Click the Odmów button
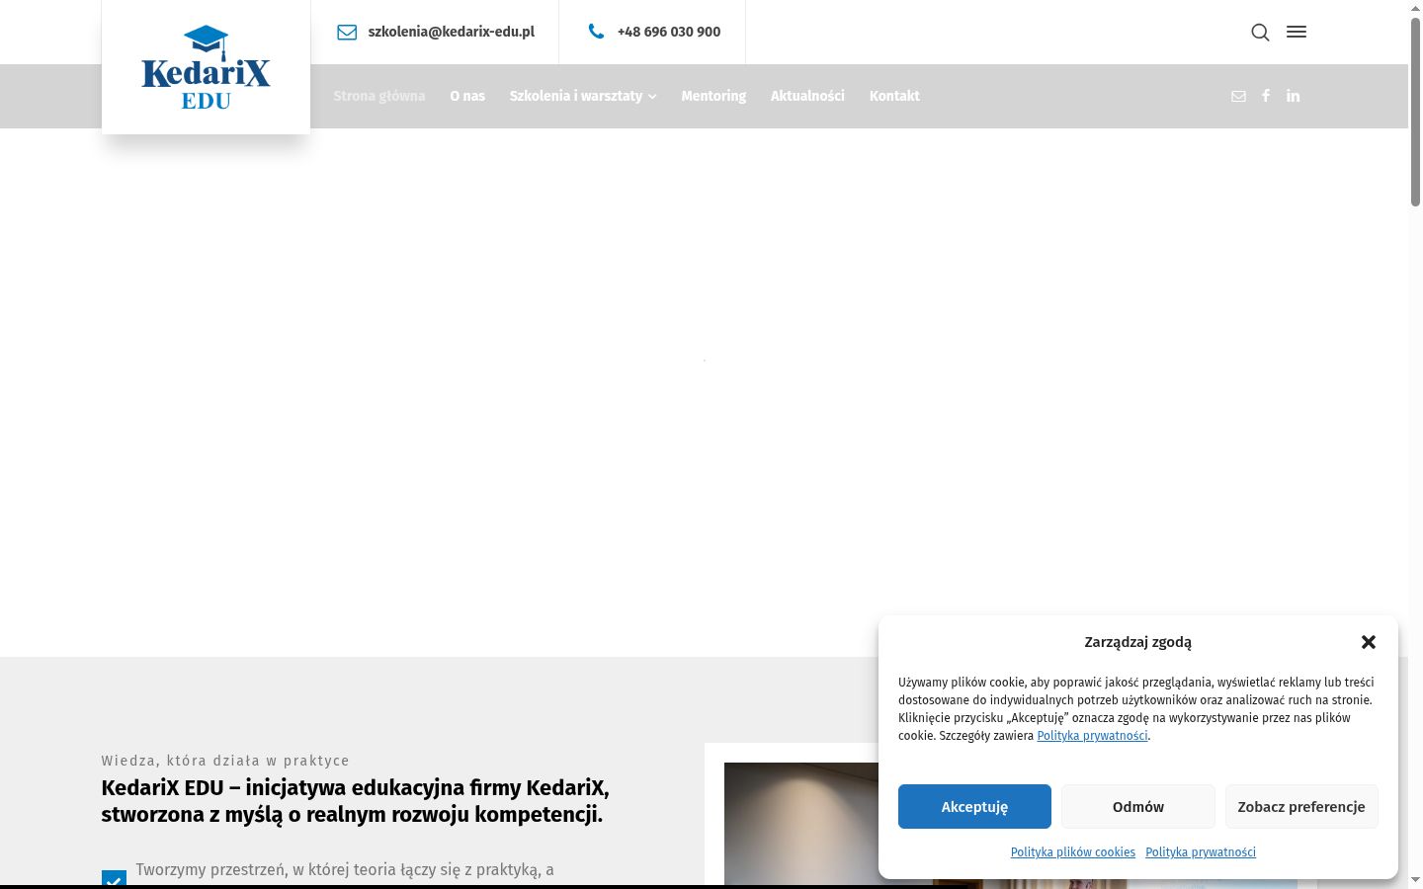 click(1138, 807)
